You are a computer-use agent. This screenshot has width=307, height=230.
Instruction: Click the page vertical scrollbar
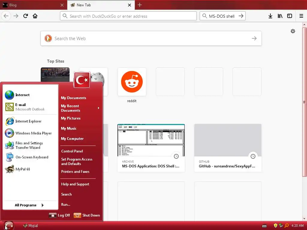[304, 102]
